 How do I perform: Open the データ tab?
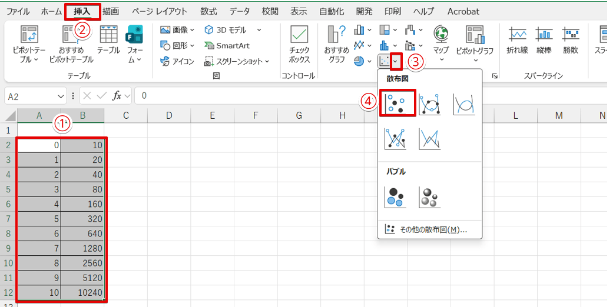point(240,11)
